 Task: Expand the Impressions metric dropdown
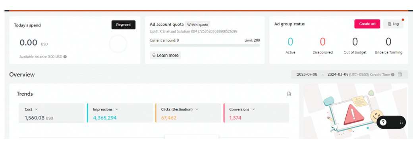[117, 109]
